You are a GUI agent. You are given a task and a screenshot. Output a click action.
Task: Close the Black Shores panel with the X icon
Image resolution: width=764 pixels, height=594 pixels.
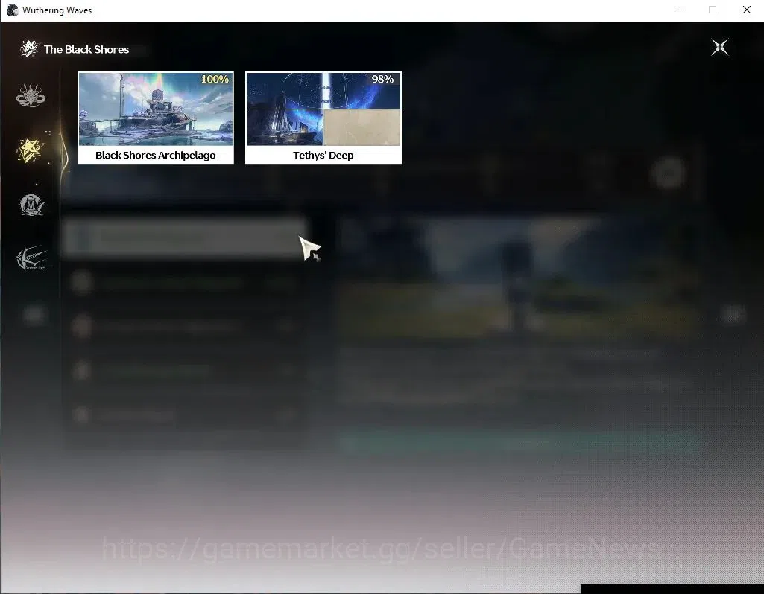(x=720, y=47)
